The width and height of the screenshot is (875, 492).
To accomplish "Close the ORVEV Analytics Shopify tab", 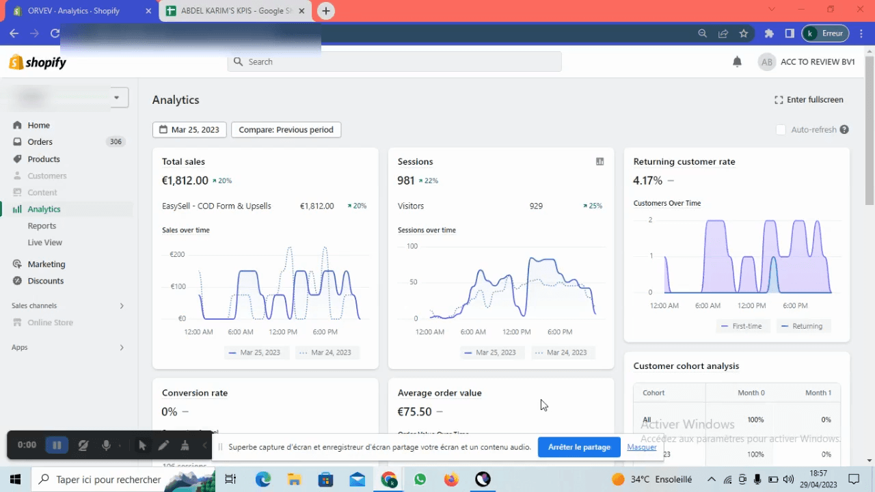I will (x=150, y=11).
